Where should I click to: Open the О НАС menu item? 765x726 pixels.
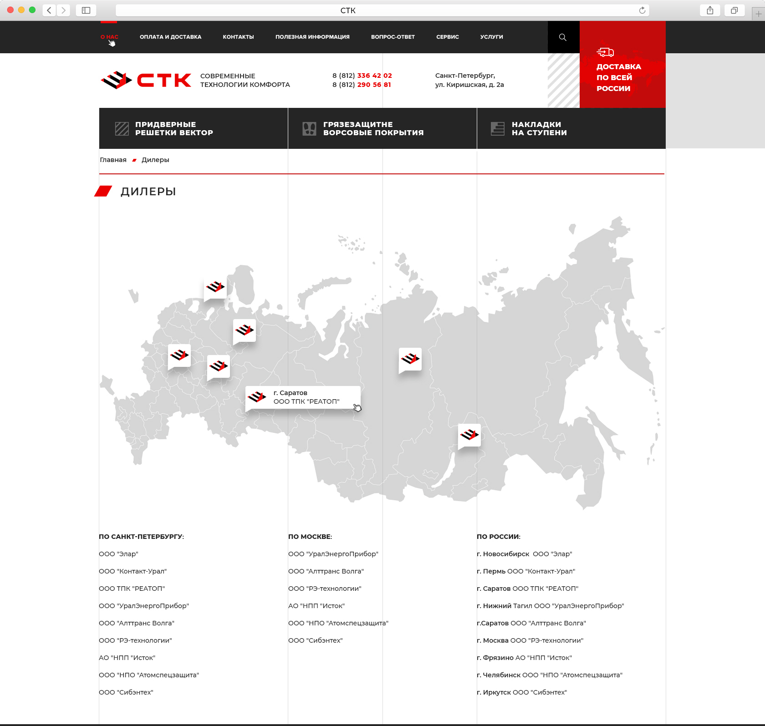click(x=109, y=37)
